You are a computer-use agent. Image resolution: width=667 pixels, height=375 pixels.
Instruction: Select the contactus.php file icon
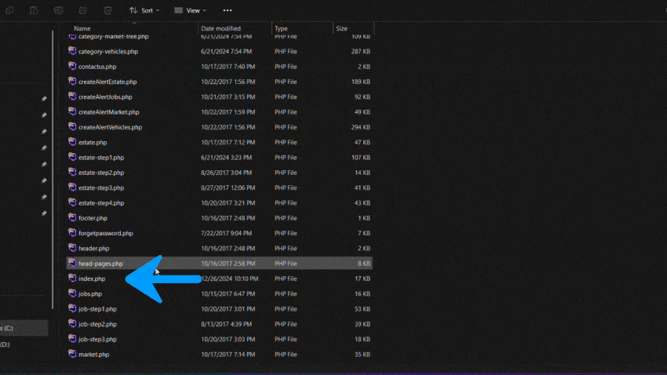click(72, 67)
